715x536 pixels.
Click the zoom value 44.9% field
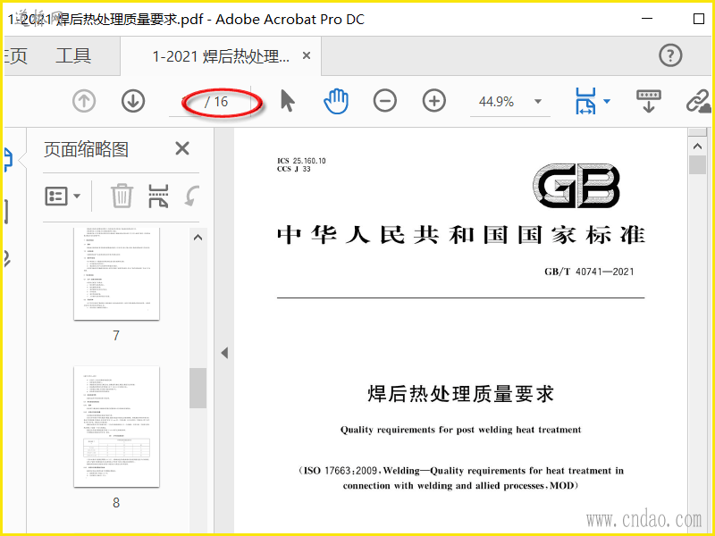496,101
